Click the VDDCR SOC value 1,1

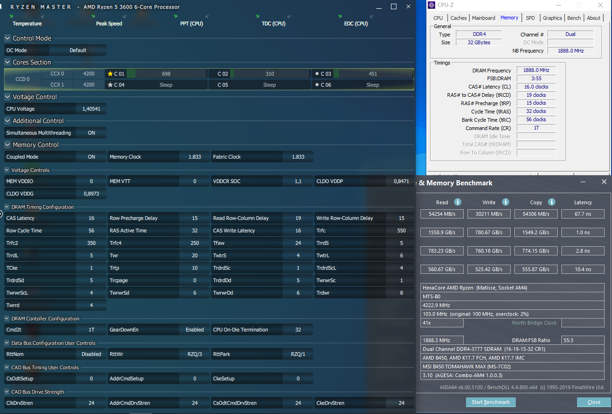coord(298,181)
